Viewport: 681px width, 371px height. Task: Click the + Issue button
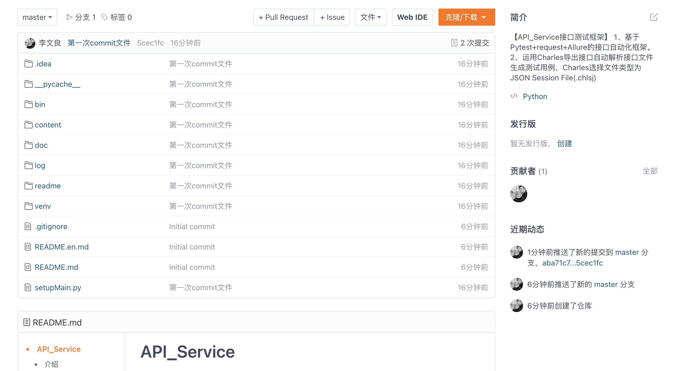[x=332, y=17]
